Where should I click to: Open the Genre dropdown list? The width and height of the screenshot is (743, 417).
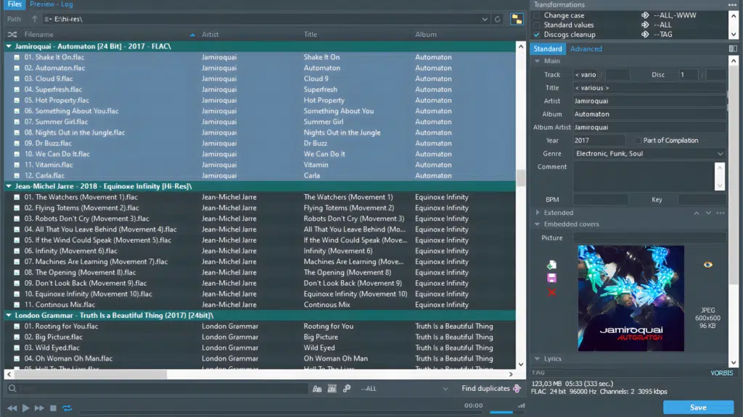click(x=720, y=153)
